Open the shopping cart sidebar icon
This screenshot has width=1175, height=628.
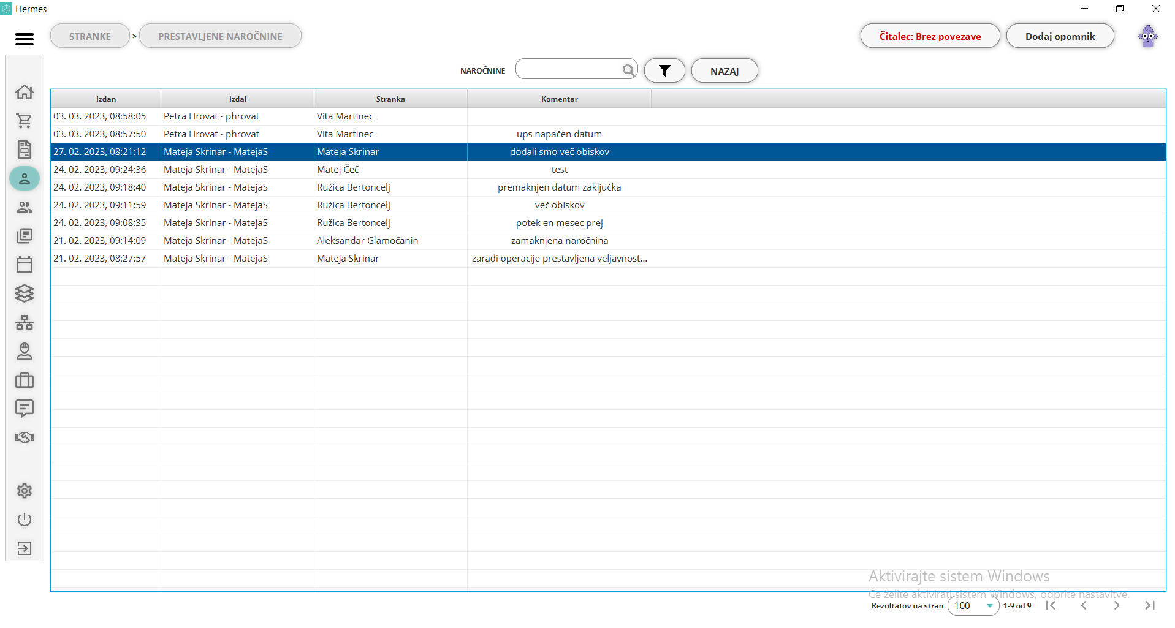pos(25,121)
